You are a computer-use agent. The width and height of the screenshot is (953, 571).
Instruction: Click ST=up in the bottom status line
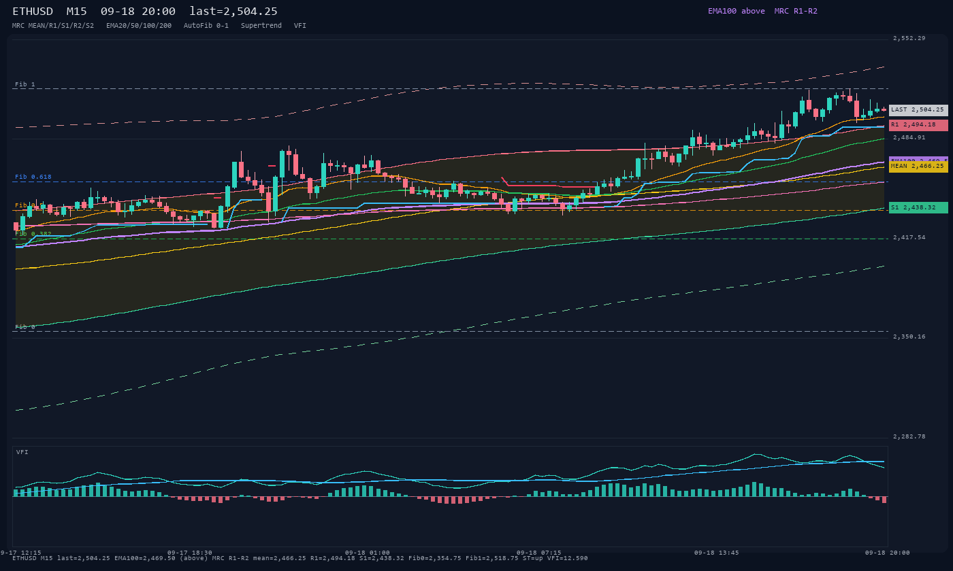533,558
